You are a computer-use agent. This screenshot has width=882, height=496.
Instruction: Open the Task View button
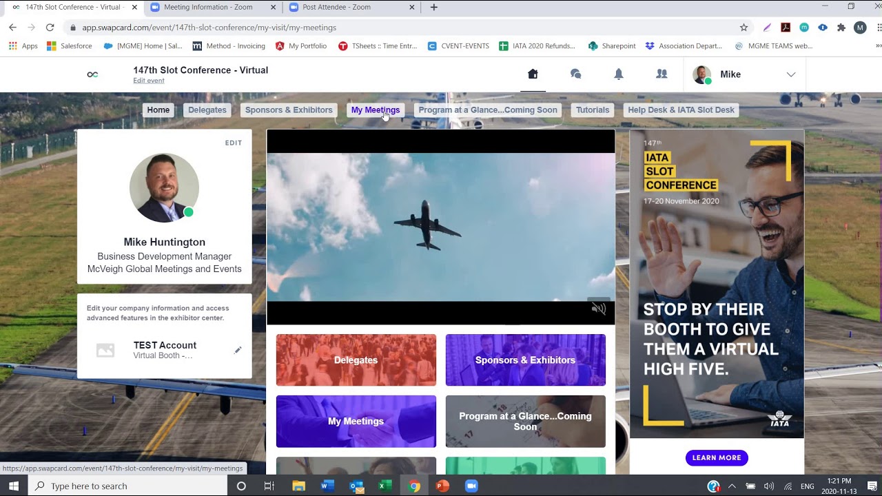(269, 486)
